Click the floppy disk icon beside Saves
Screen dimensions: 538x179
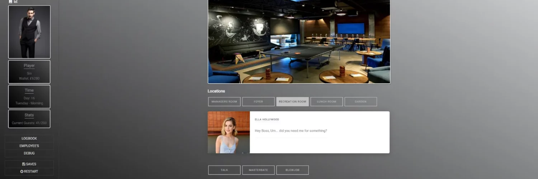23,164
